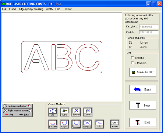Click the ABC lettering preview in the canvas
This screenshot has height=133, width=163.
[x=62, y=57]
